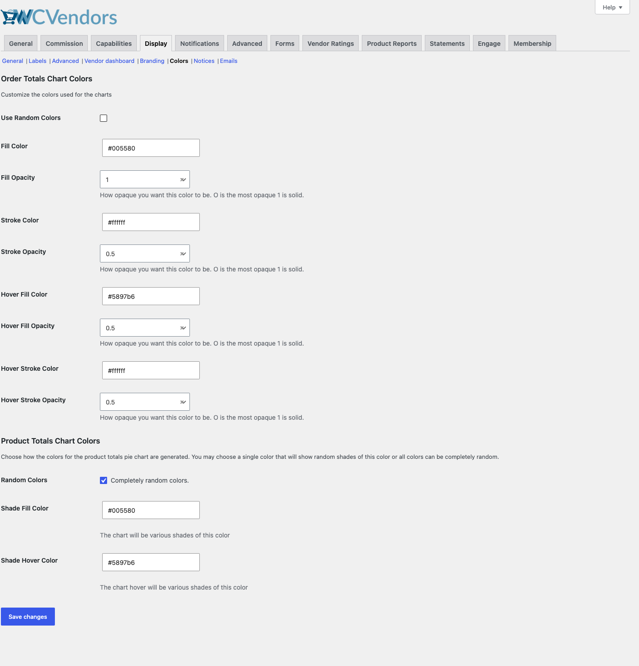Click the 'Product Totals Chart Colors' heading
Image resolution: width=639 pixels, height=666 pixels.
click(x=50, y=441)
